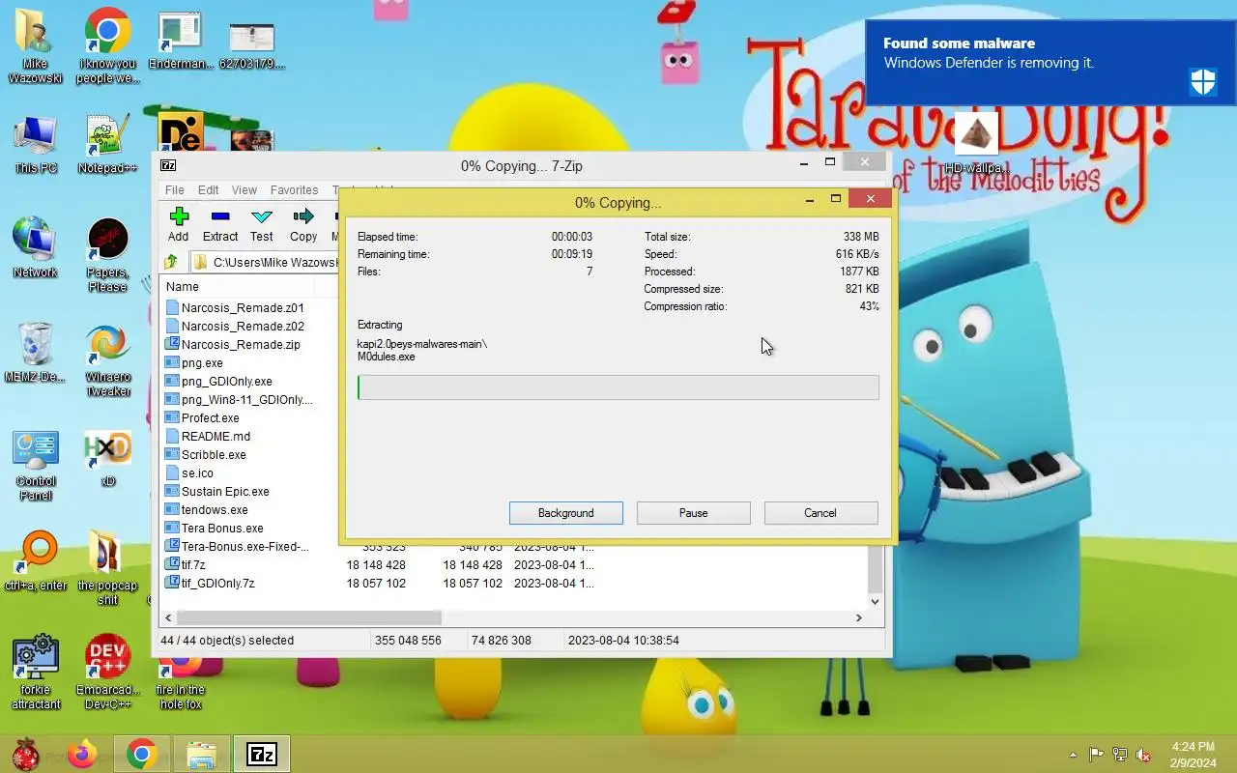
Task: Open File Explorer from the taskbar
Action: (201, 754)
